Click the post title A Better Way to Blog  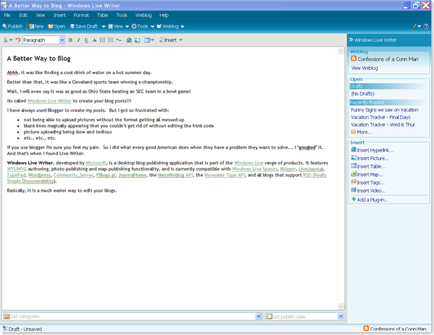(x=39, y=59)
